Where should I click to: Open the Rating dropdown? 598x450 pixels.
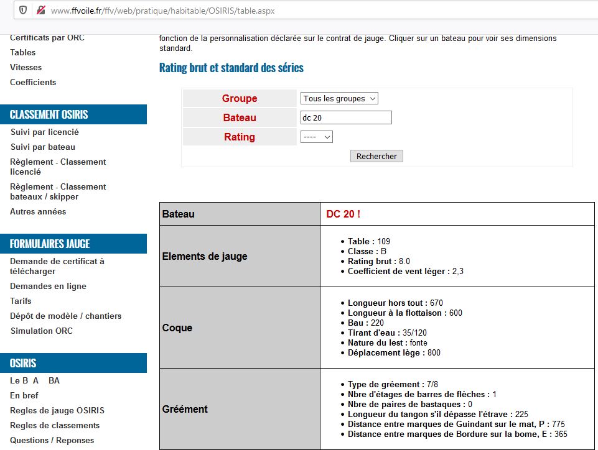click(x=317, y=137)
